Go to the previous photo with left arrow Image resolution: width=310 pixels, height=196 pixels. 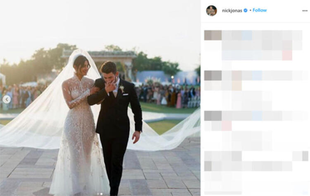(x=7, y=99)
